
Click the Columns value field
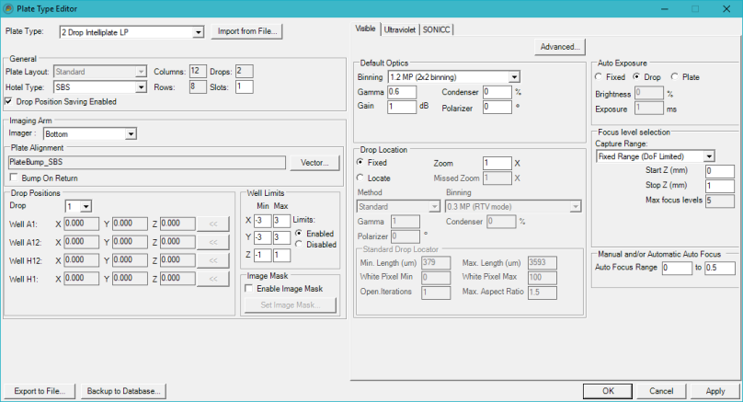[198, 71]
